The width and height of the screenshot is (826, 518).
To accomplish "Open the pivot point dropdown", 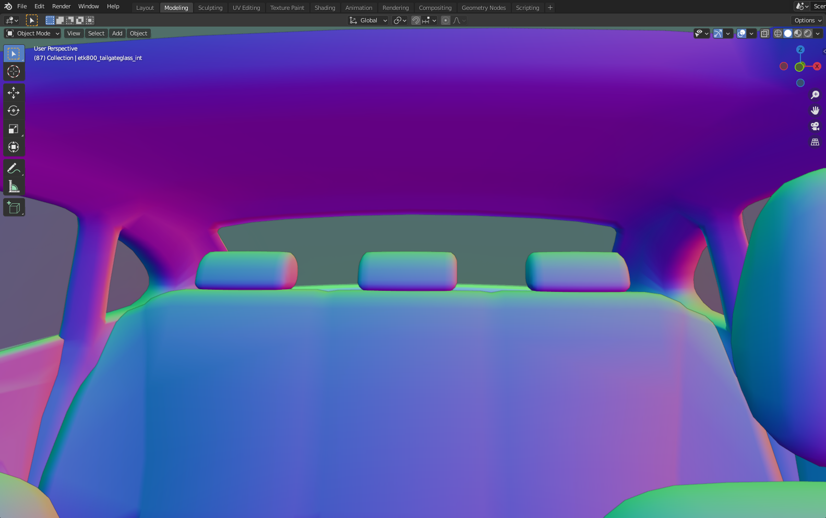I will [x=400, y=20].
